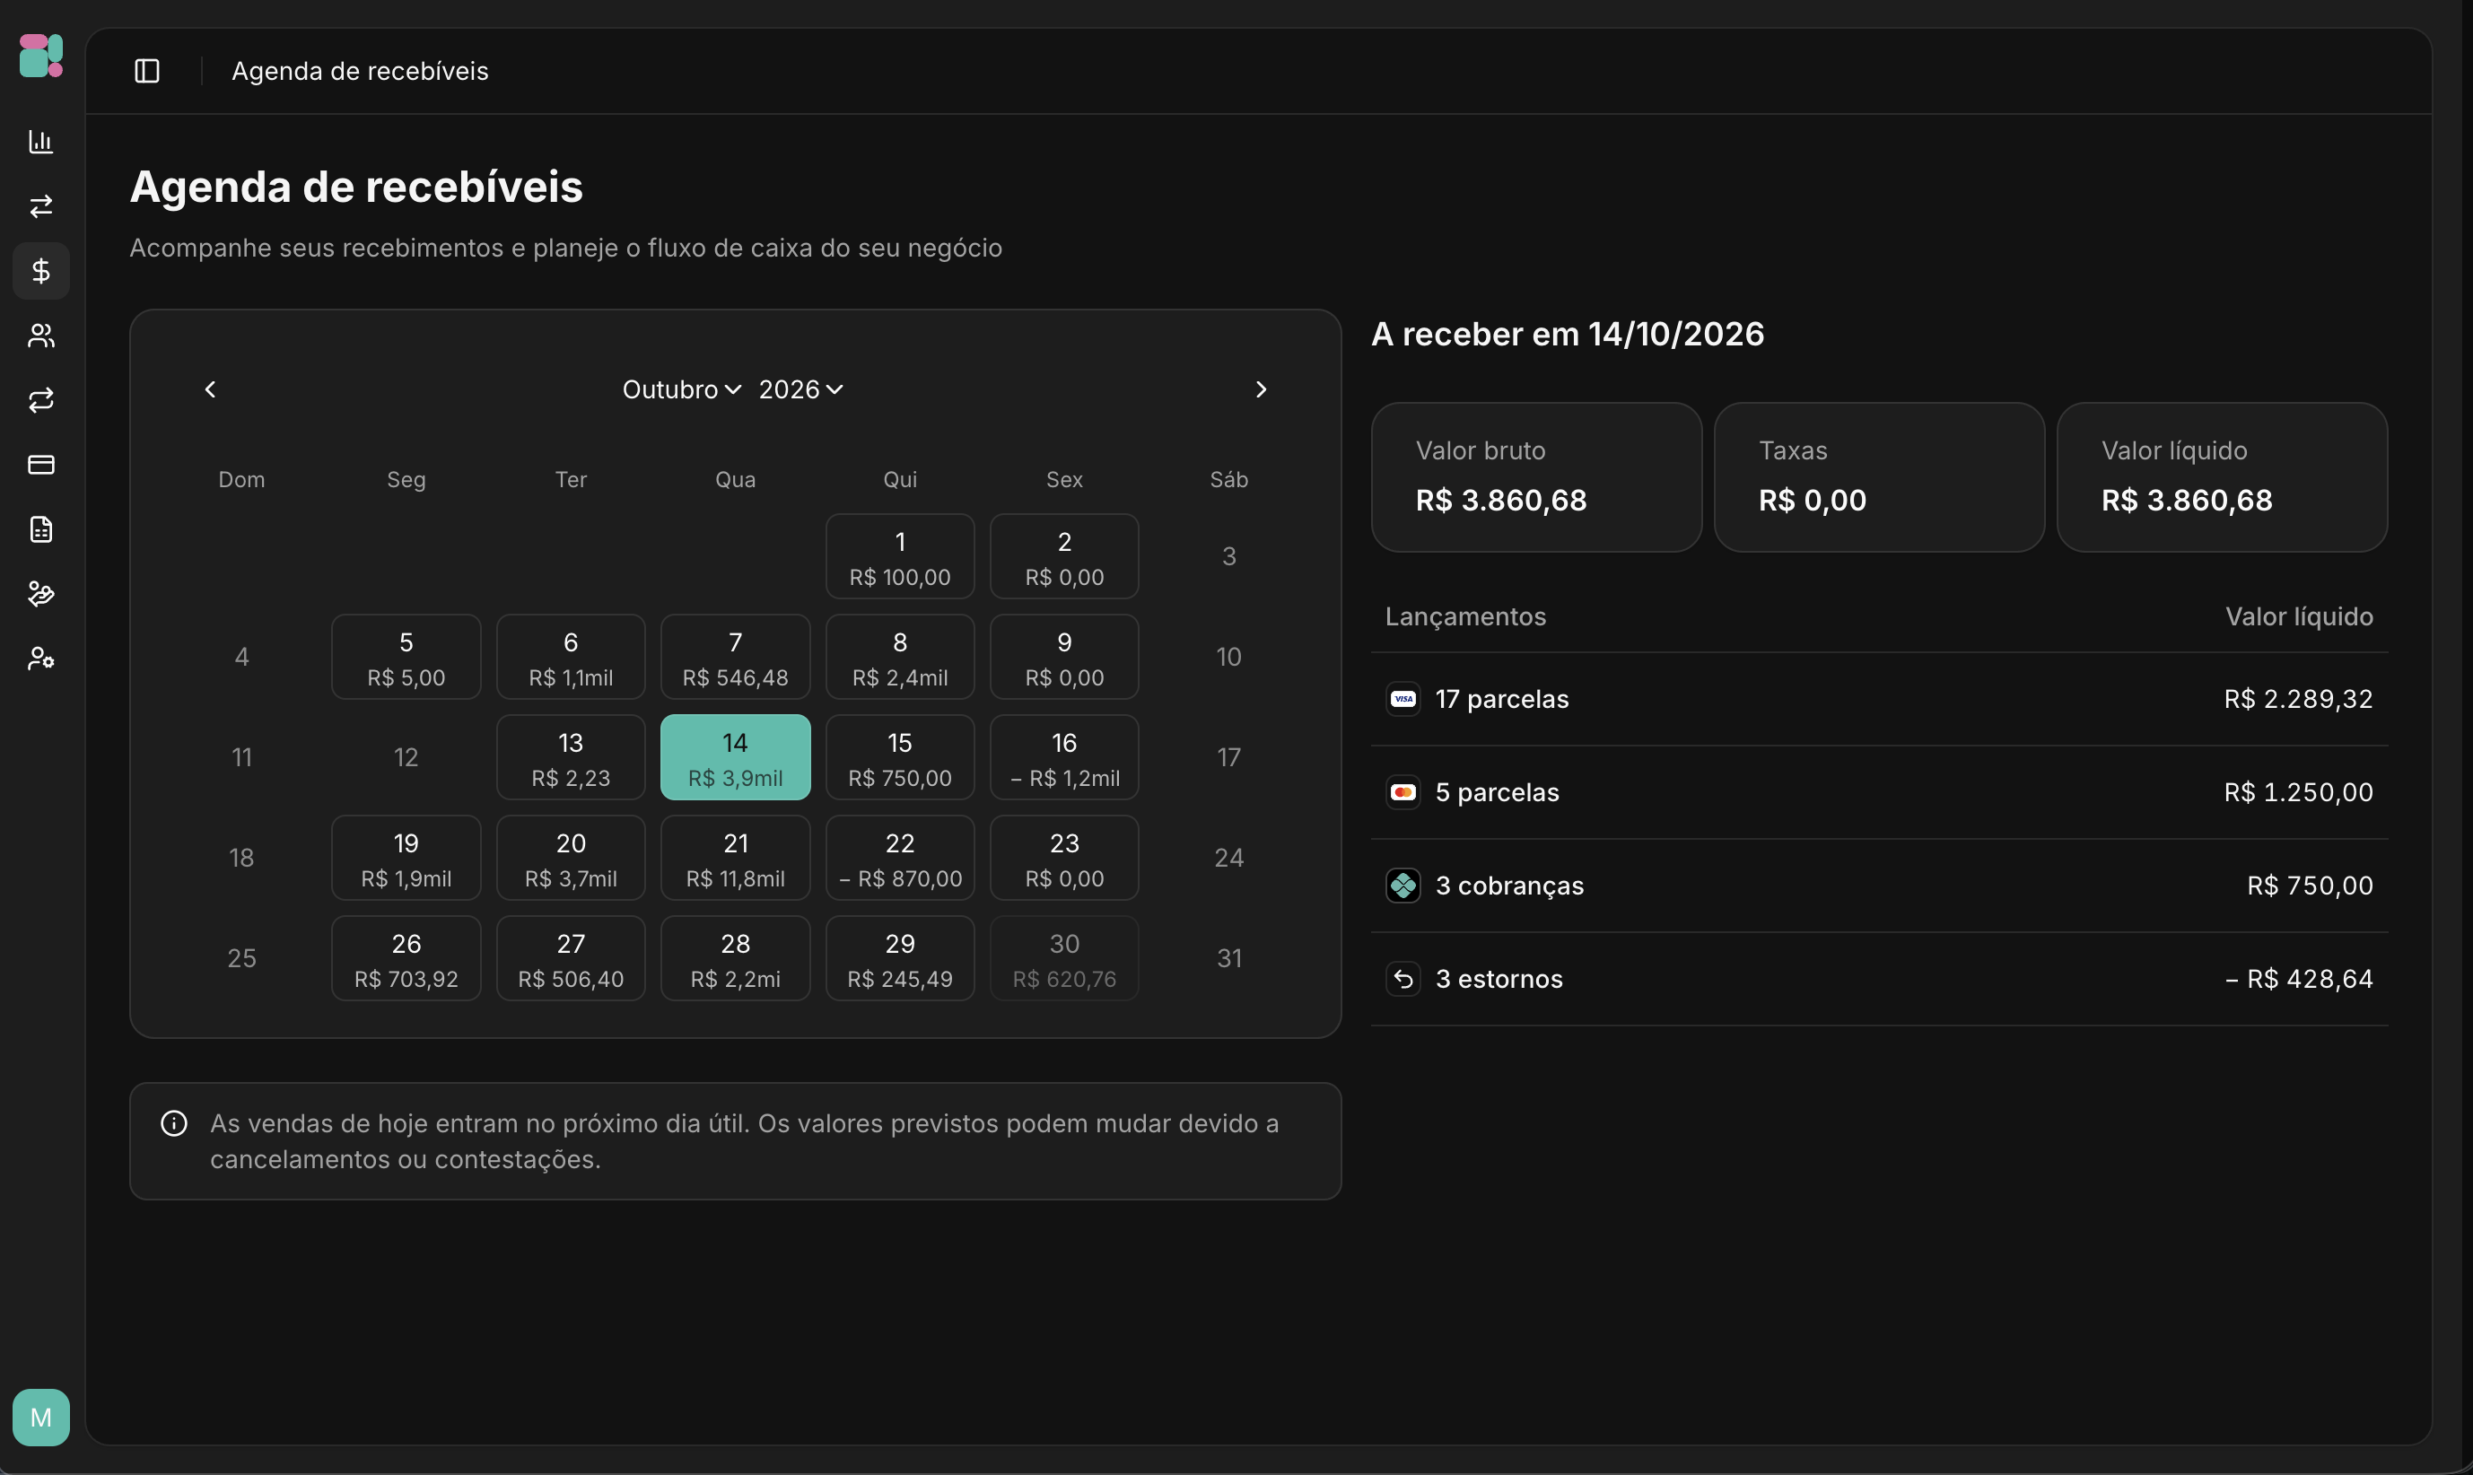Click the info icon in the notice
Viewport: 2473px width, 1475px height.
[x=174, y=1123]
